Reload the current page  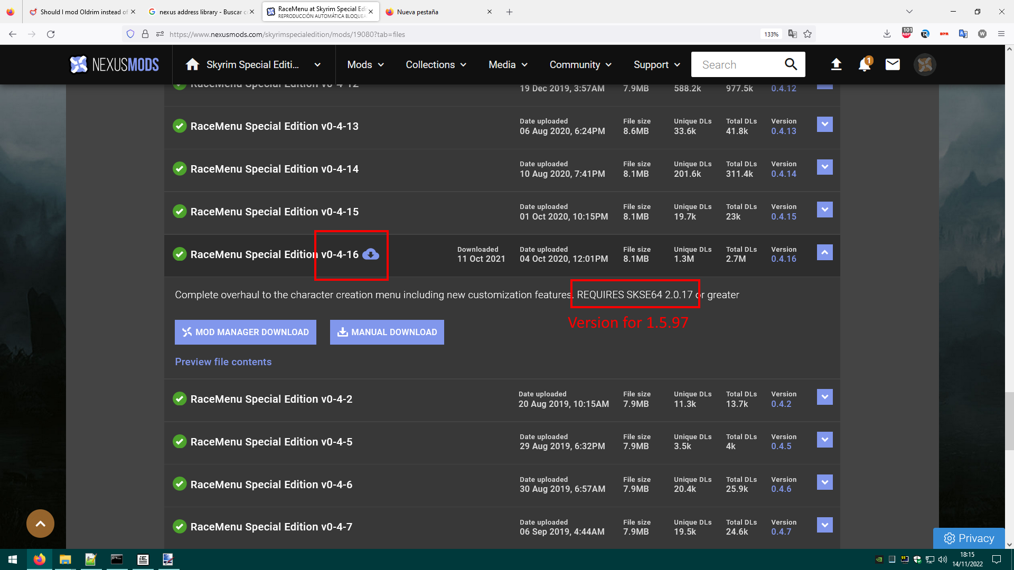51,34
